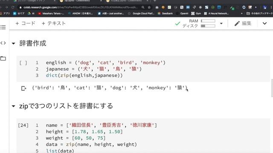The image size is (273, 153).
Task: Select the 辞書作成 heading text
Action: tap(33, 43)
